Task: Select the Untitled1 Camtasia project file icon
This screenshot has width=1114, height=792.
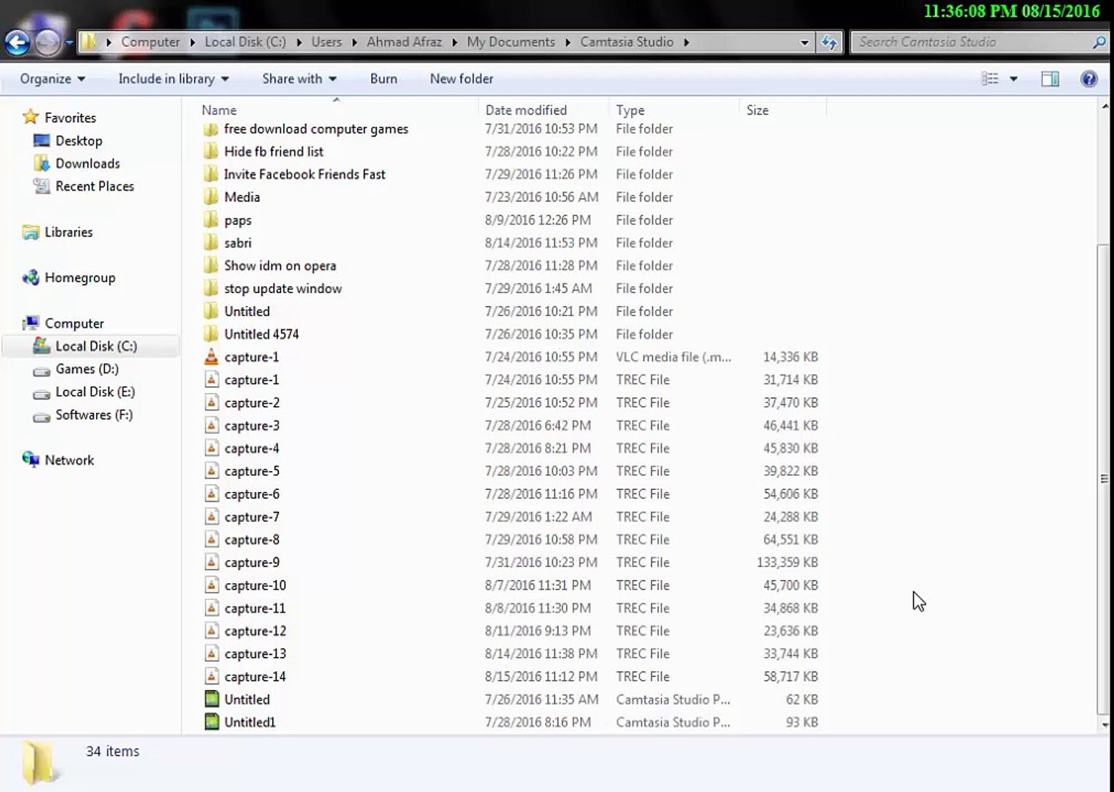Action: (x=211, y=722)
